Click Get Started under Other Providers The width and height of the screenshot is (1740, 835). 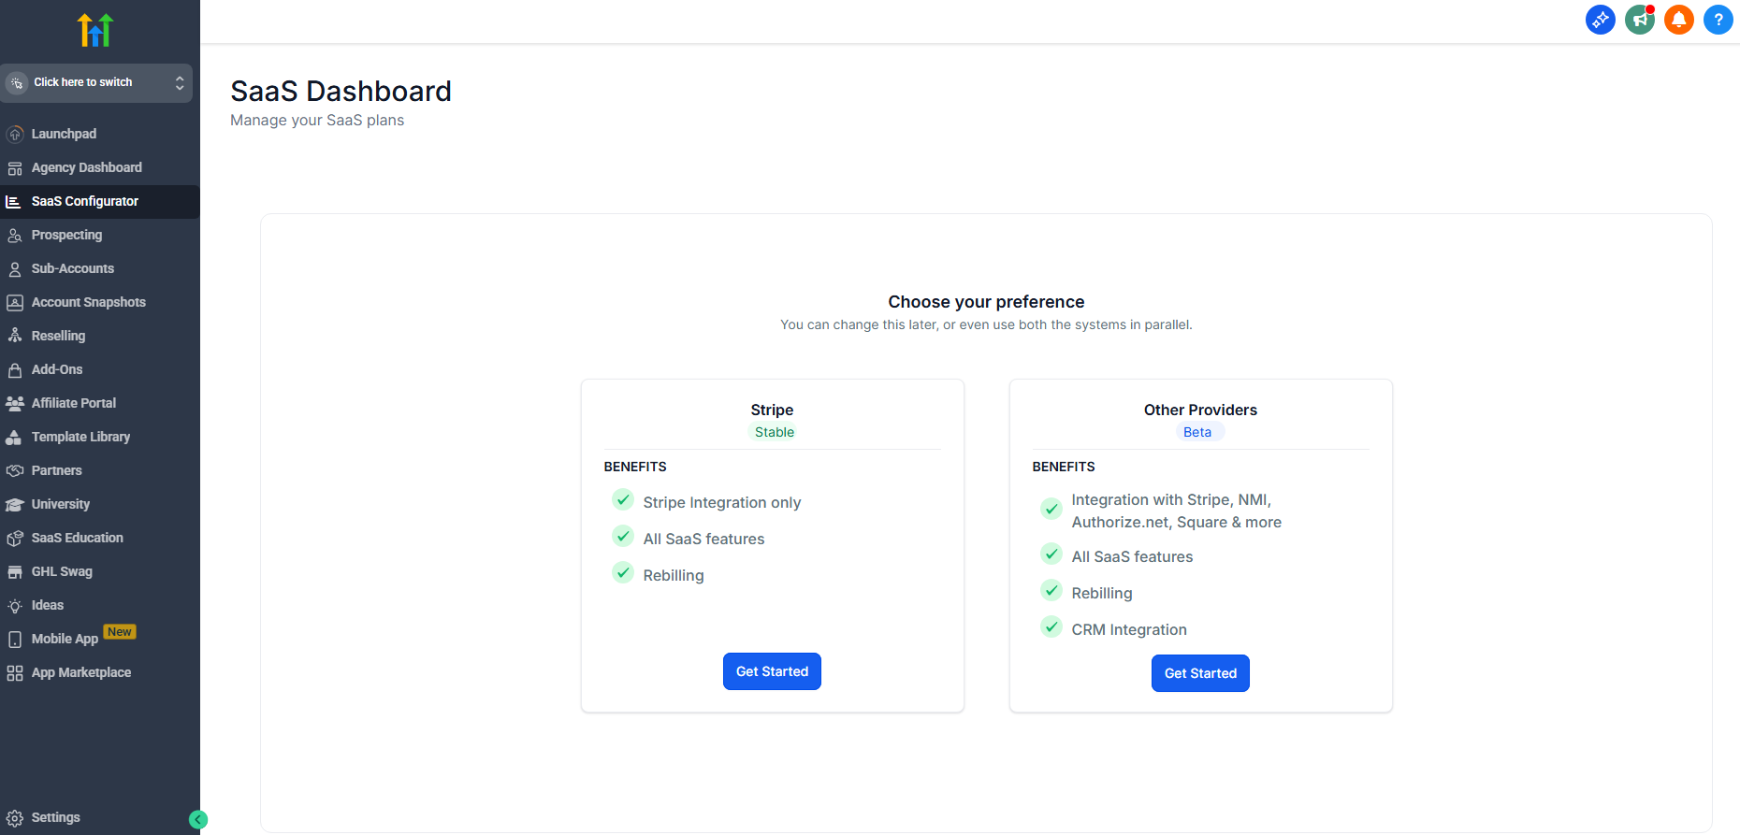[x=1200, y=673]
